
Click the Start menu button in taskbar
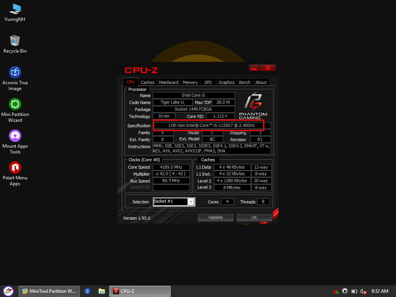click(x=8, y=291)
